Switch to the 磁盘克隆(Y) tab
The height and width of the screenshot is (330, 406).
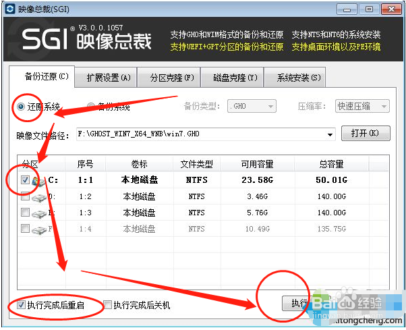pos(232,77)
